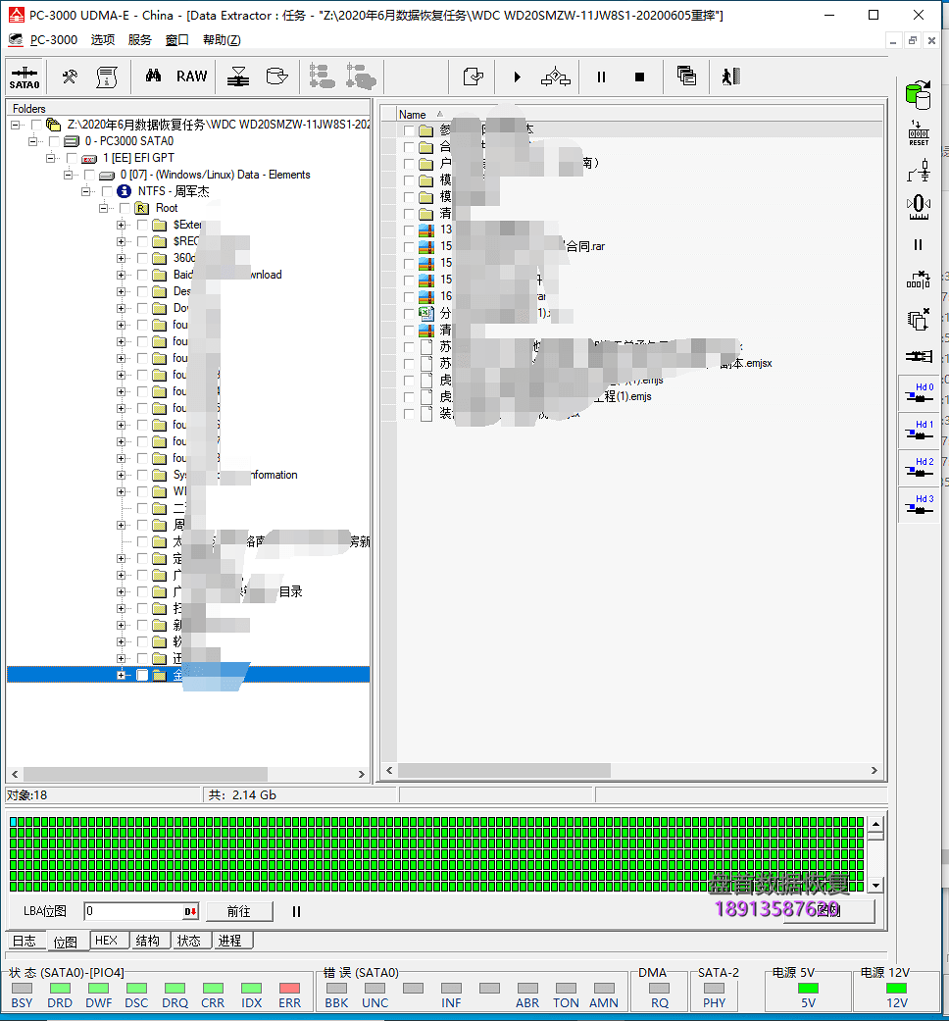Viewport: 949px width, 1021px height.
Task: Click the ruler zero calibration sidebar icon
Action: point(919,207)
